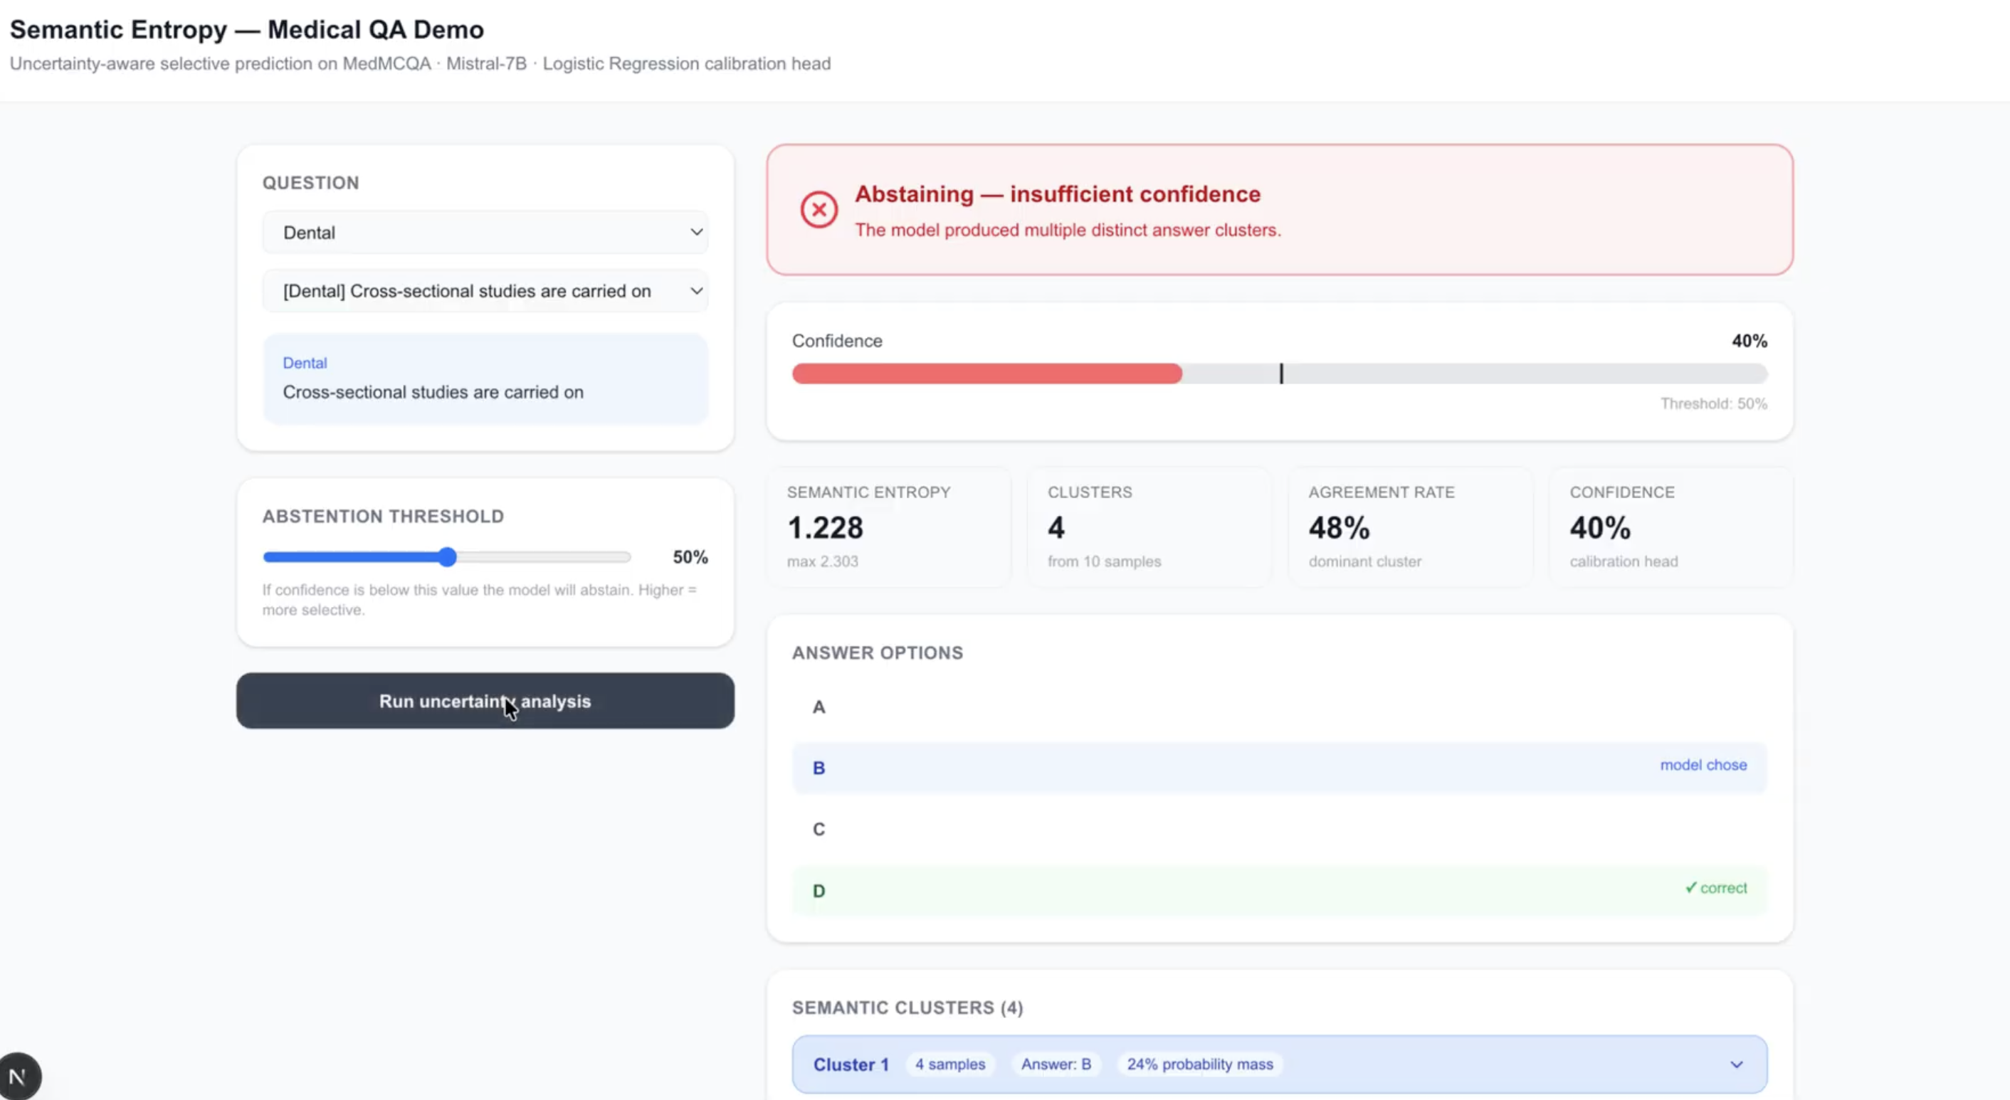The width and height of the screenshot is (2010, 1100).
Task: Click the '24% probability mass' tag
Action: coord(1199,1064)
